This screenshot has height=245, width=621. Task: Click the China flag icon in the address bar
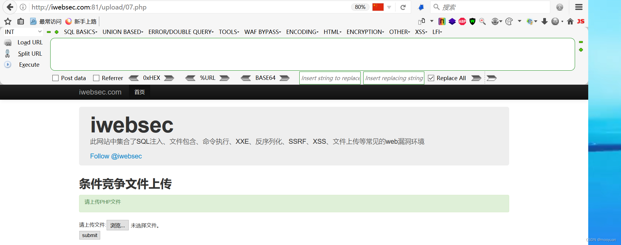[x=378, y=7]
